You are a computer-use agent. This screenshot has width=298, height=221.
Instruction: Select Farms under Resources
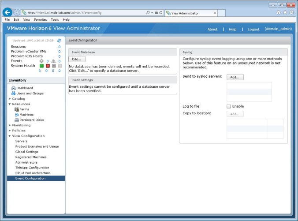point(24,109)
